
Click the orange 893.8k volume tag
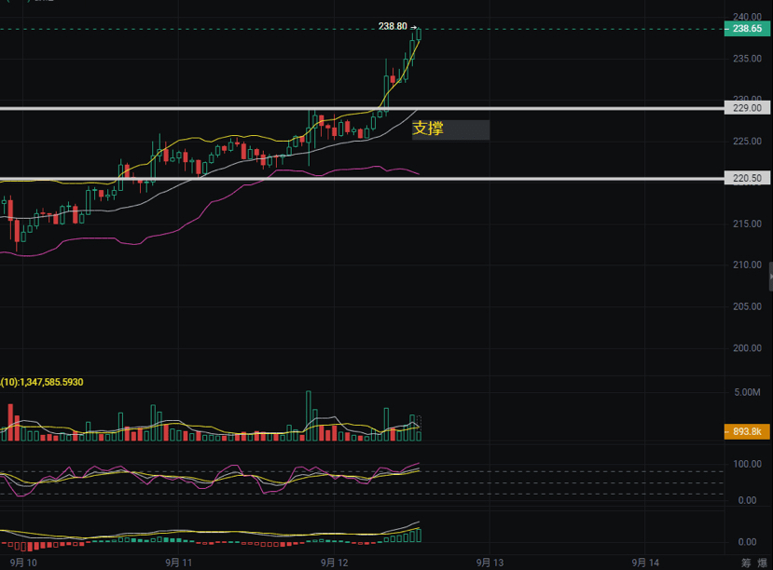[x=747, y=431]
